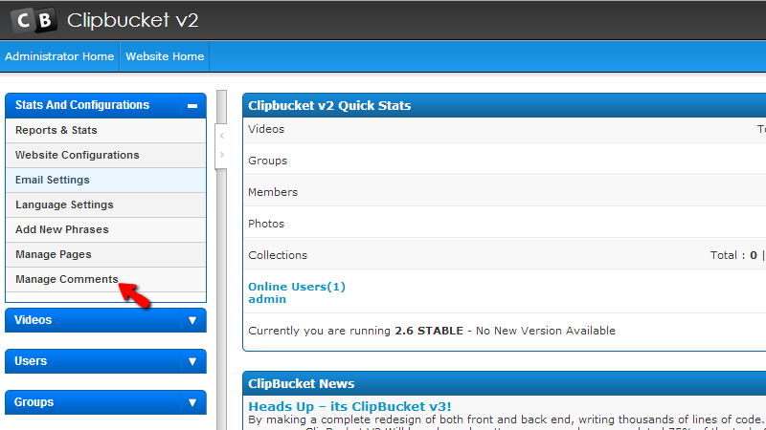Click the Users panel header
The height and width of the screenshot is (430, 766).
click(105, 361)
